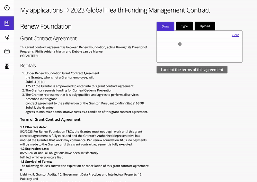The image size is (257, 182).
Task: Switch to the Type signature tab
Action: click(x=184, y=26)
